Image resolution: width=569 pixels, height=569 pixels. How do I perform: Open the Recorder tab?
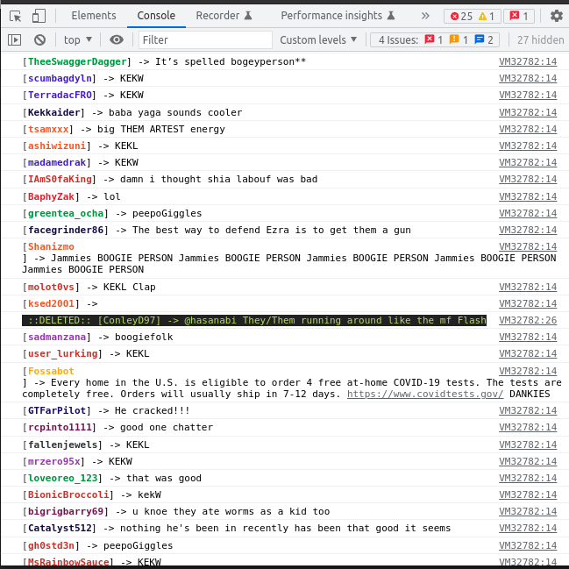pos(224,16)
